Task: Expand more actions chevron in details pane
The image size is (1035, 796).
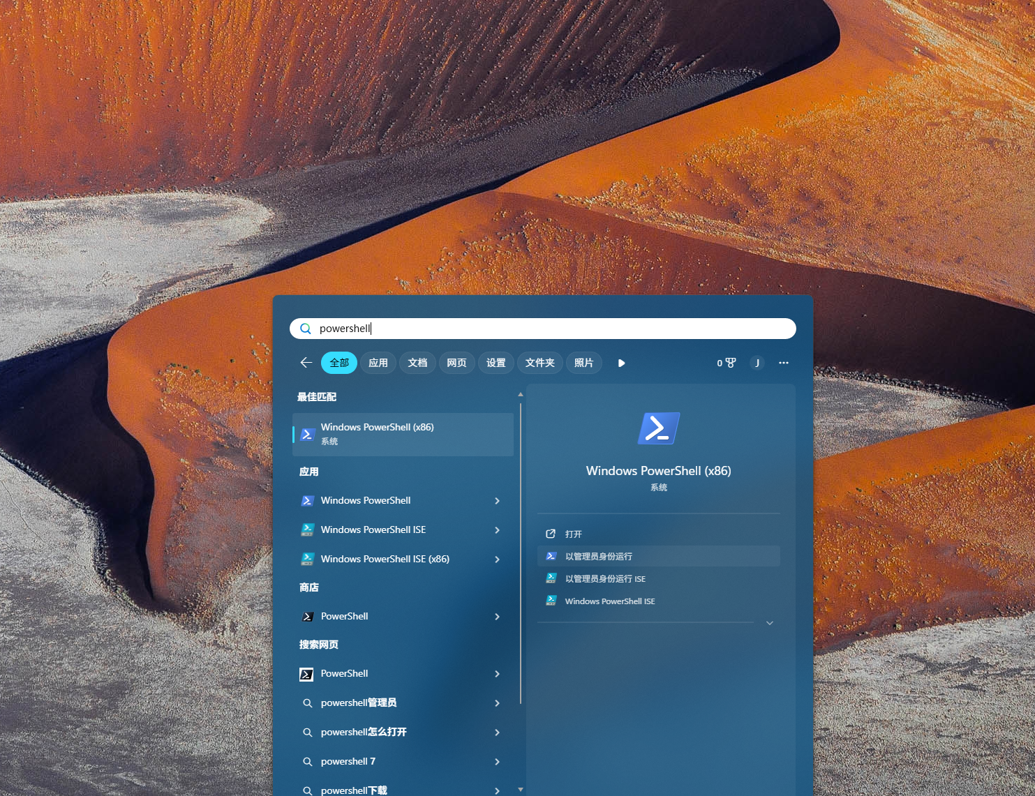Action: pos(770,623)
